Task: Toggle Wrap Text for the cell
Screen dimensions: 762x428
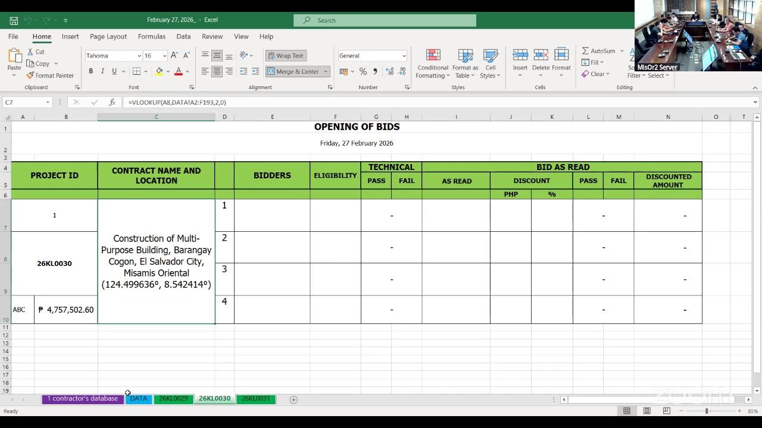Action: pos(285,55)
